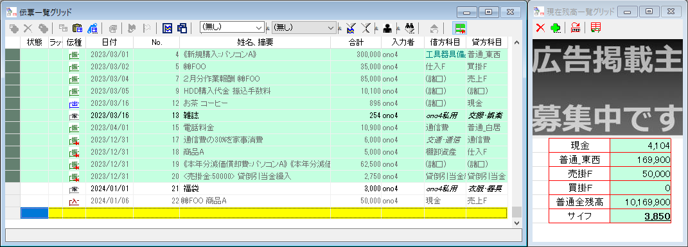Click the slip-type icon in the 雑誌 row

74,116
